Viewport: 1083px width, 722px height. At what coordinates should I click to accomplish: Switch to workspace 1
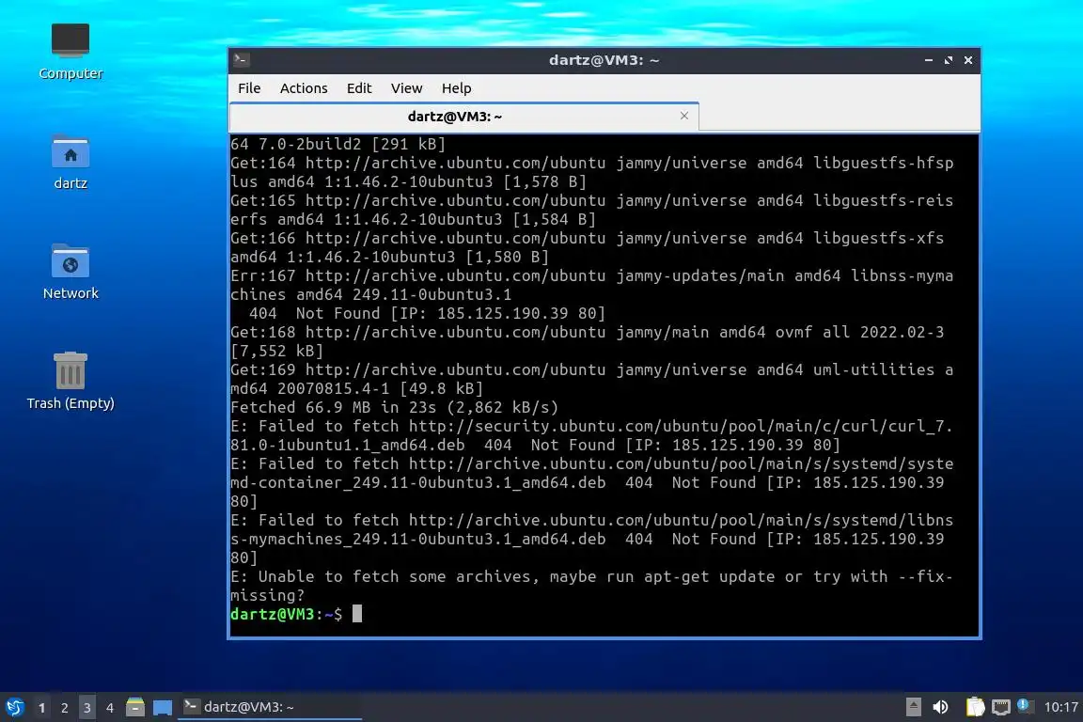click(41, 708)
